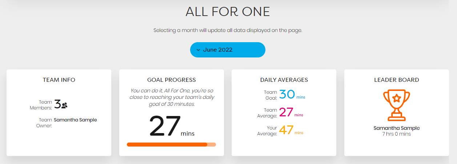Viewport: 457px width, 164px height.
Task: Click team owner name Samantha Sample
Action: pos(75,120)
